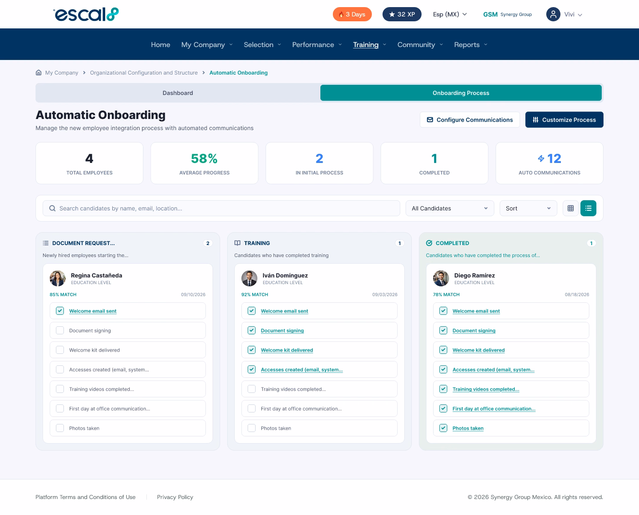
Task: Click the Escala logo
Action: 86,14
